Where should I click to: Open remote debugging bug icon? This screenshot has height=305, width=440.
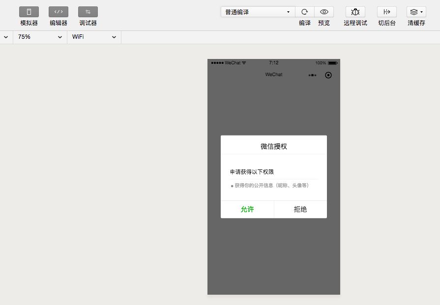355,12
